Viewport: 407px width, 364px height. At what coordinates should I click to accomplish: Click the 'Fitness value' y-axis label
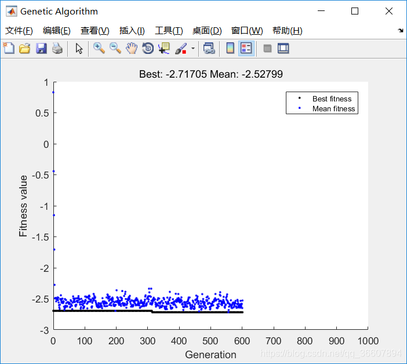pyautogui.click(x=23, y=206)
